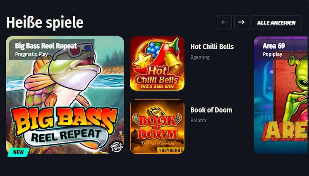Open the Area 69 game card
Screen dimensions: 309x176
(x=281, y=95)
